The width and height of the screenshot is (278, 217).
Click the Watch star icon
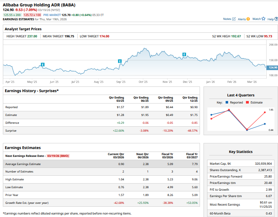click(x=263, y=19)
